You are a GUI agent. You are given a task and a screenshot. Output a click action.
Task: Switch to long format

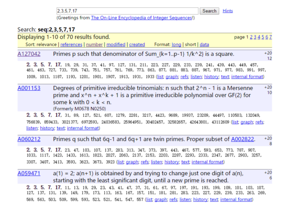pos(176,44)
